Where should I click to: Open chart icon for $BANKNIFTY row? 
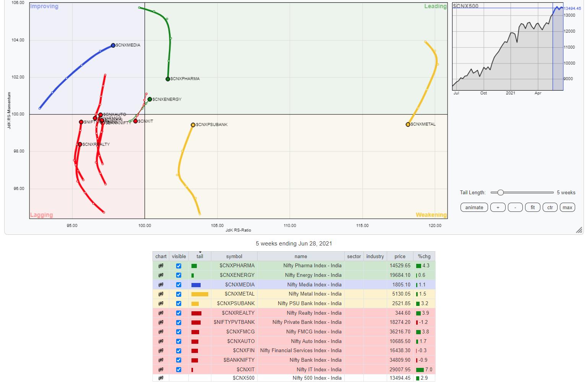tap(161, 360)
